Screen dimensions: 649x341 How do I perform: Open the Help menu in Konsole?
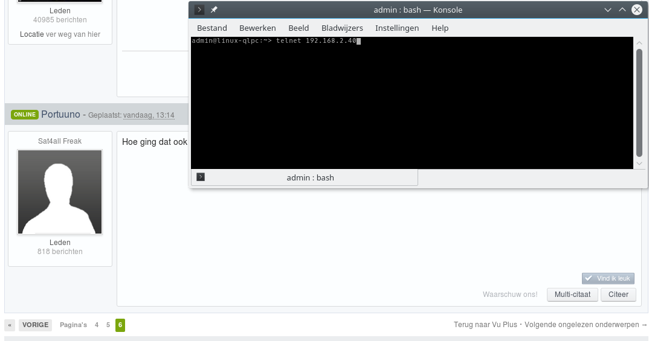(x=440, y=28)
